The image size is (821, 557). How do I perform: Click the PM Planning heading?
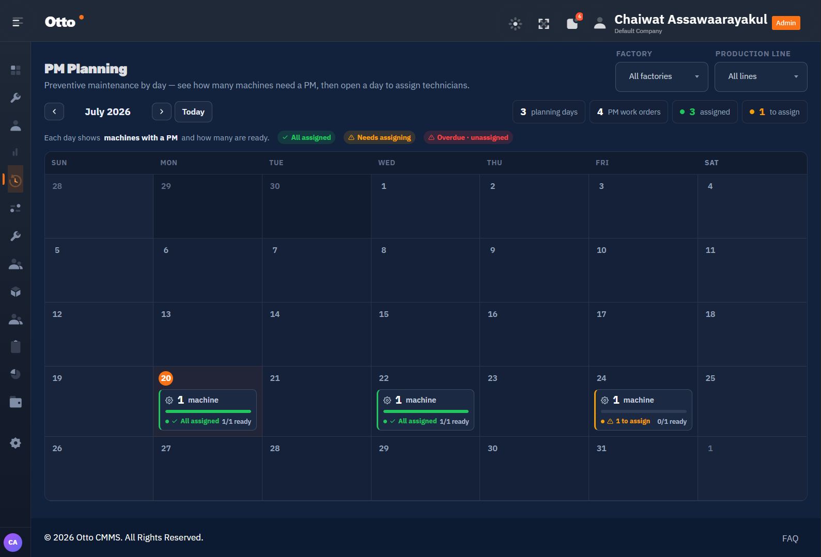[x=86, y=69]
